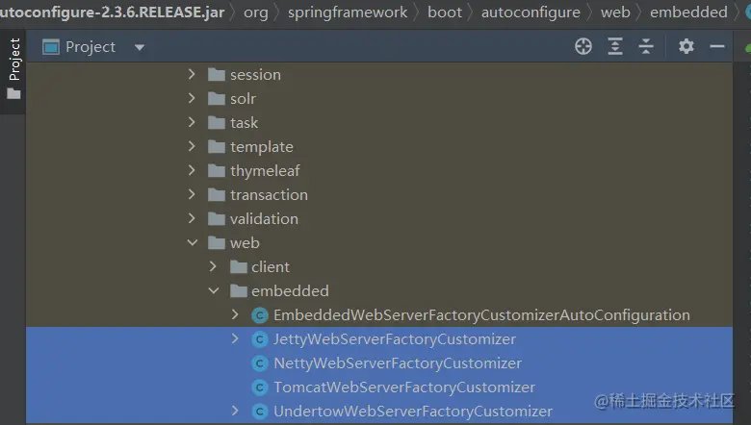Screen dimensions: 751x425
Task: Select TomcatWebServerFactoryCustomizer class
Action: [x=403, y=387]
